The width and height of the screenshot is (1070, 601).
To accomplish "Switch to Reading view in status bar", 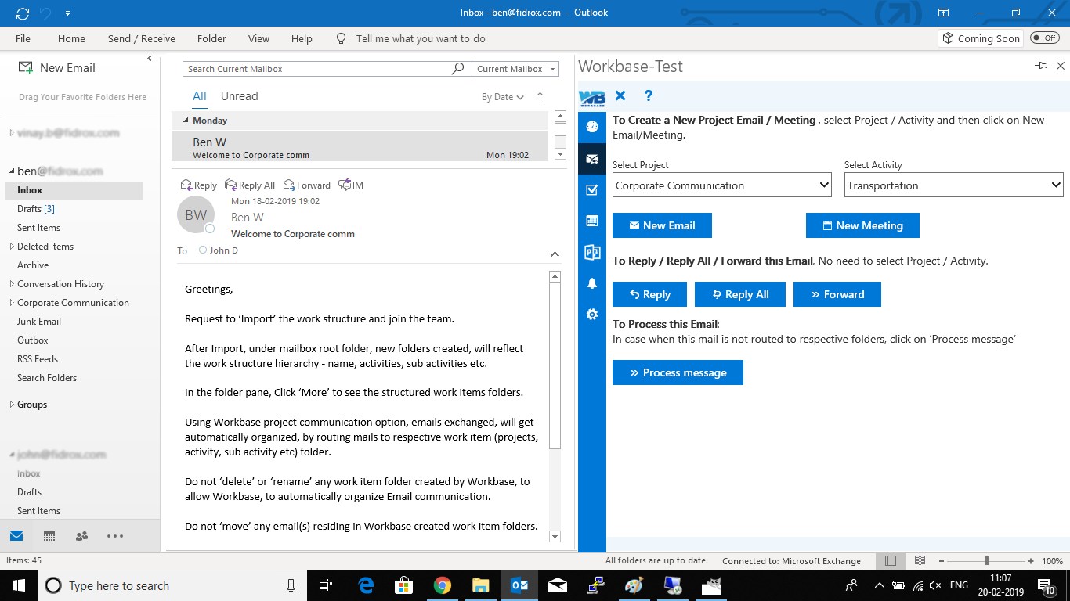I will [920, 561].
